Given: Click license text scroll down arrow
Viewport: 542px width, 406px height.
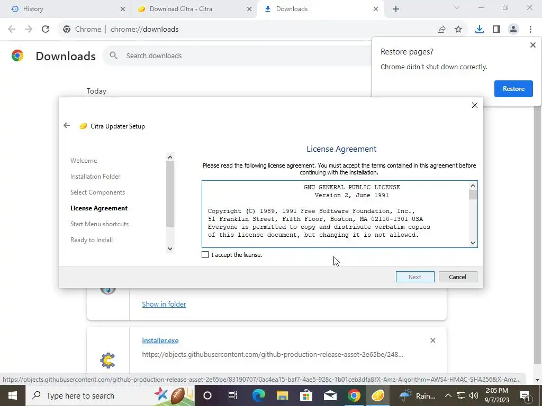Looking at the screenshot, I should click(473, 243).
